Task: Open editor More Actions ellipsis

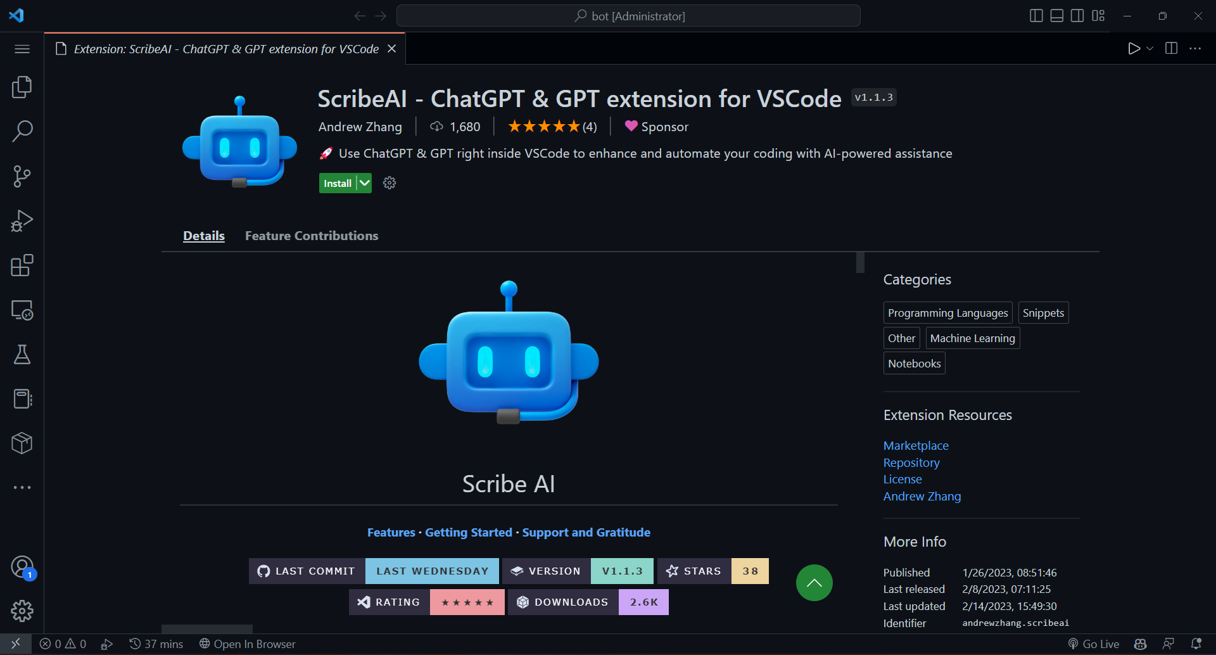Action: tap(1195, 49)
